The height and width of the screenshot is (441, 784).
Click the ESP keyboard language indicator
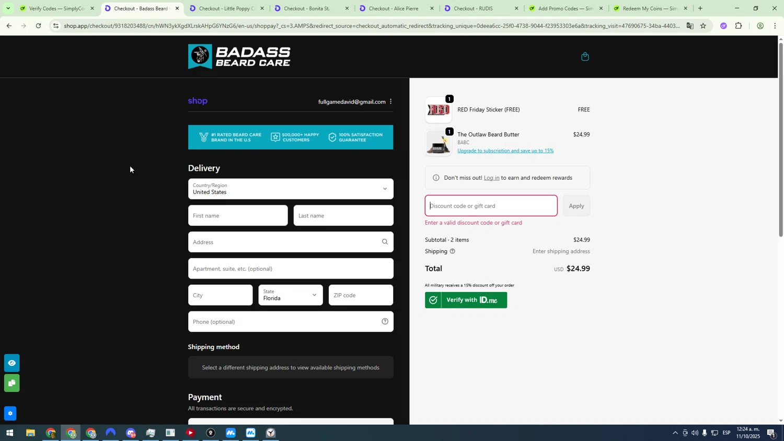click(x=727, y=433)
